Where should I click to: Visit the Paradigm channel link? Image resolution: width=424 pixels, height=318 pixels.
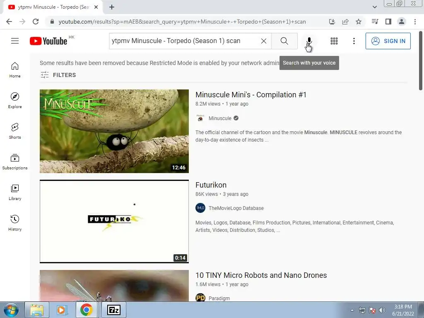point(219,298)
